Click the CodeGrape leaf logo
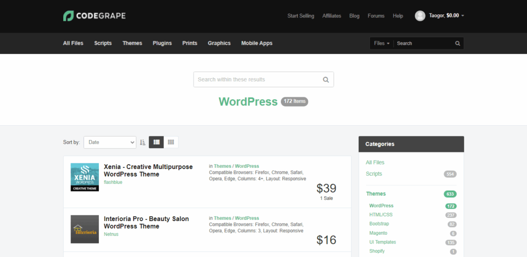 tap(68, 16)
